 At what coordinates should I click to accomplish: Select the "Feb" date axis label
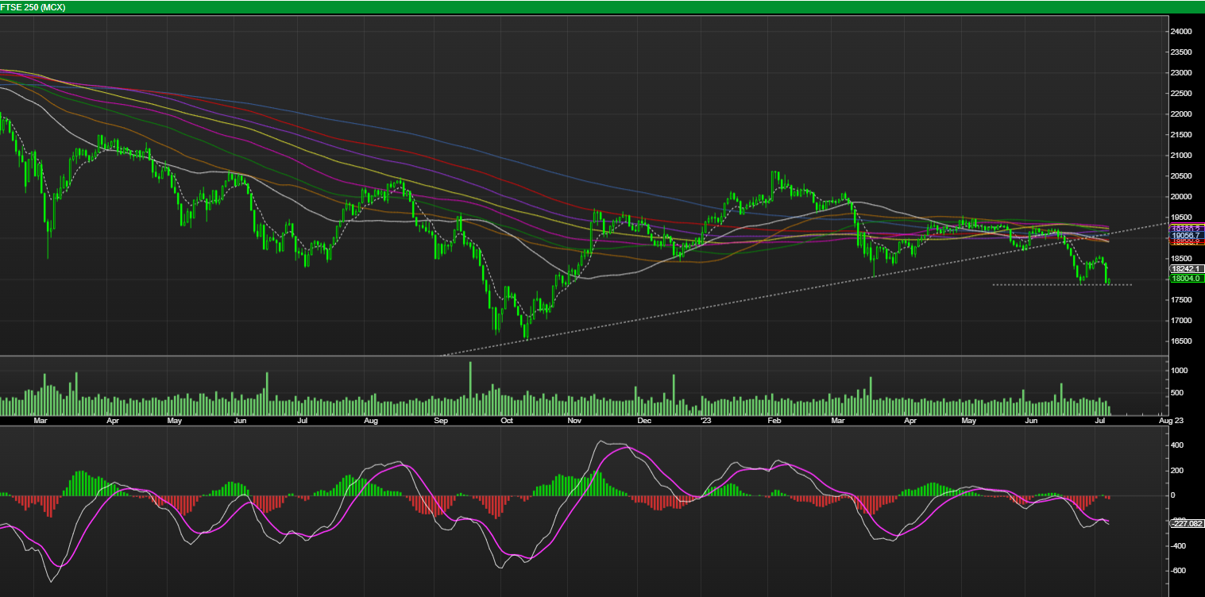coord(775,421)
